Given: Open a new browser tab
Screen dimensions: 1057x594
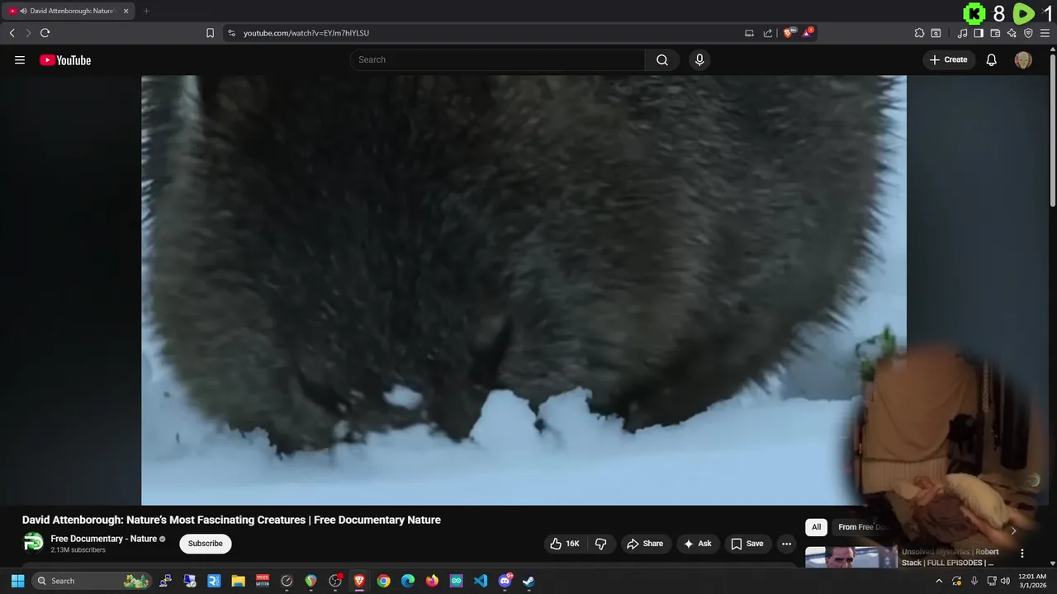Looking at the screenshot, I should point(146,11).
